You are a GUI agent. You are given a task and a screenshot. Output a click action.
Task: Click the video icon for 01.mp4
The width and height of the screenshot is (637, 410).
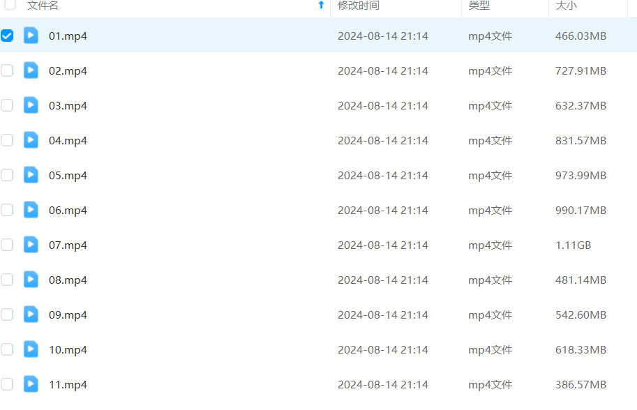coord(31,36)
